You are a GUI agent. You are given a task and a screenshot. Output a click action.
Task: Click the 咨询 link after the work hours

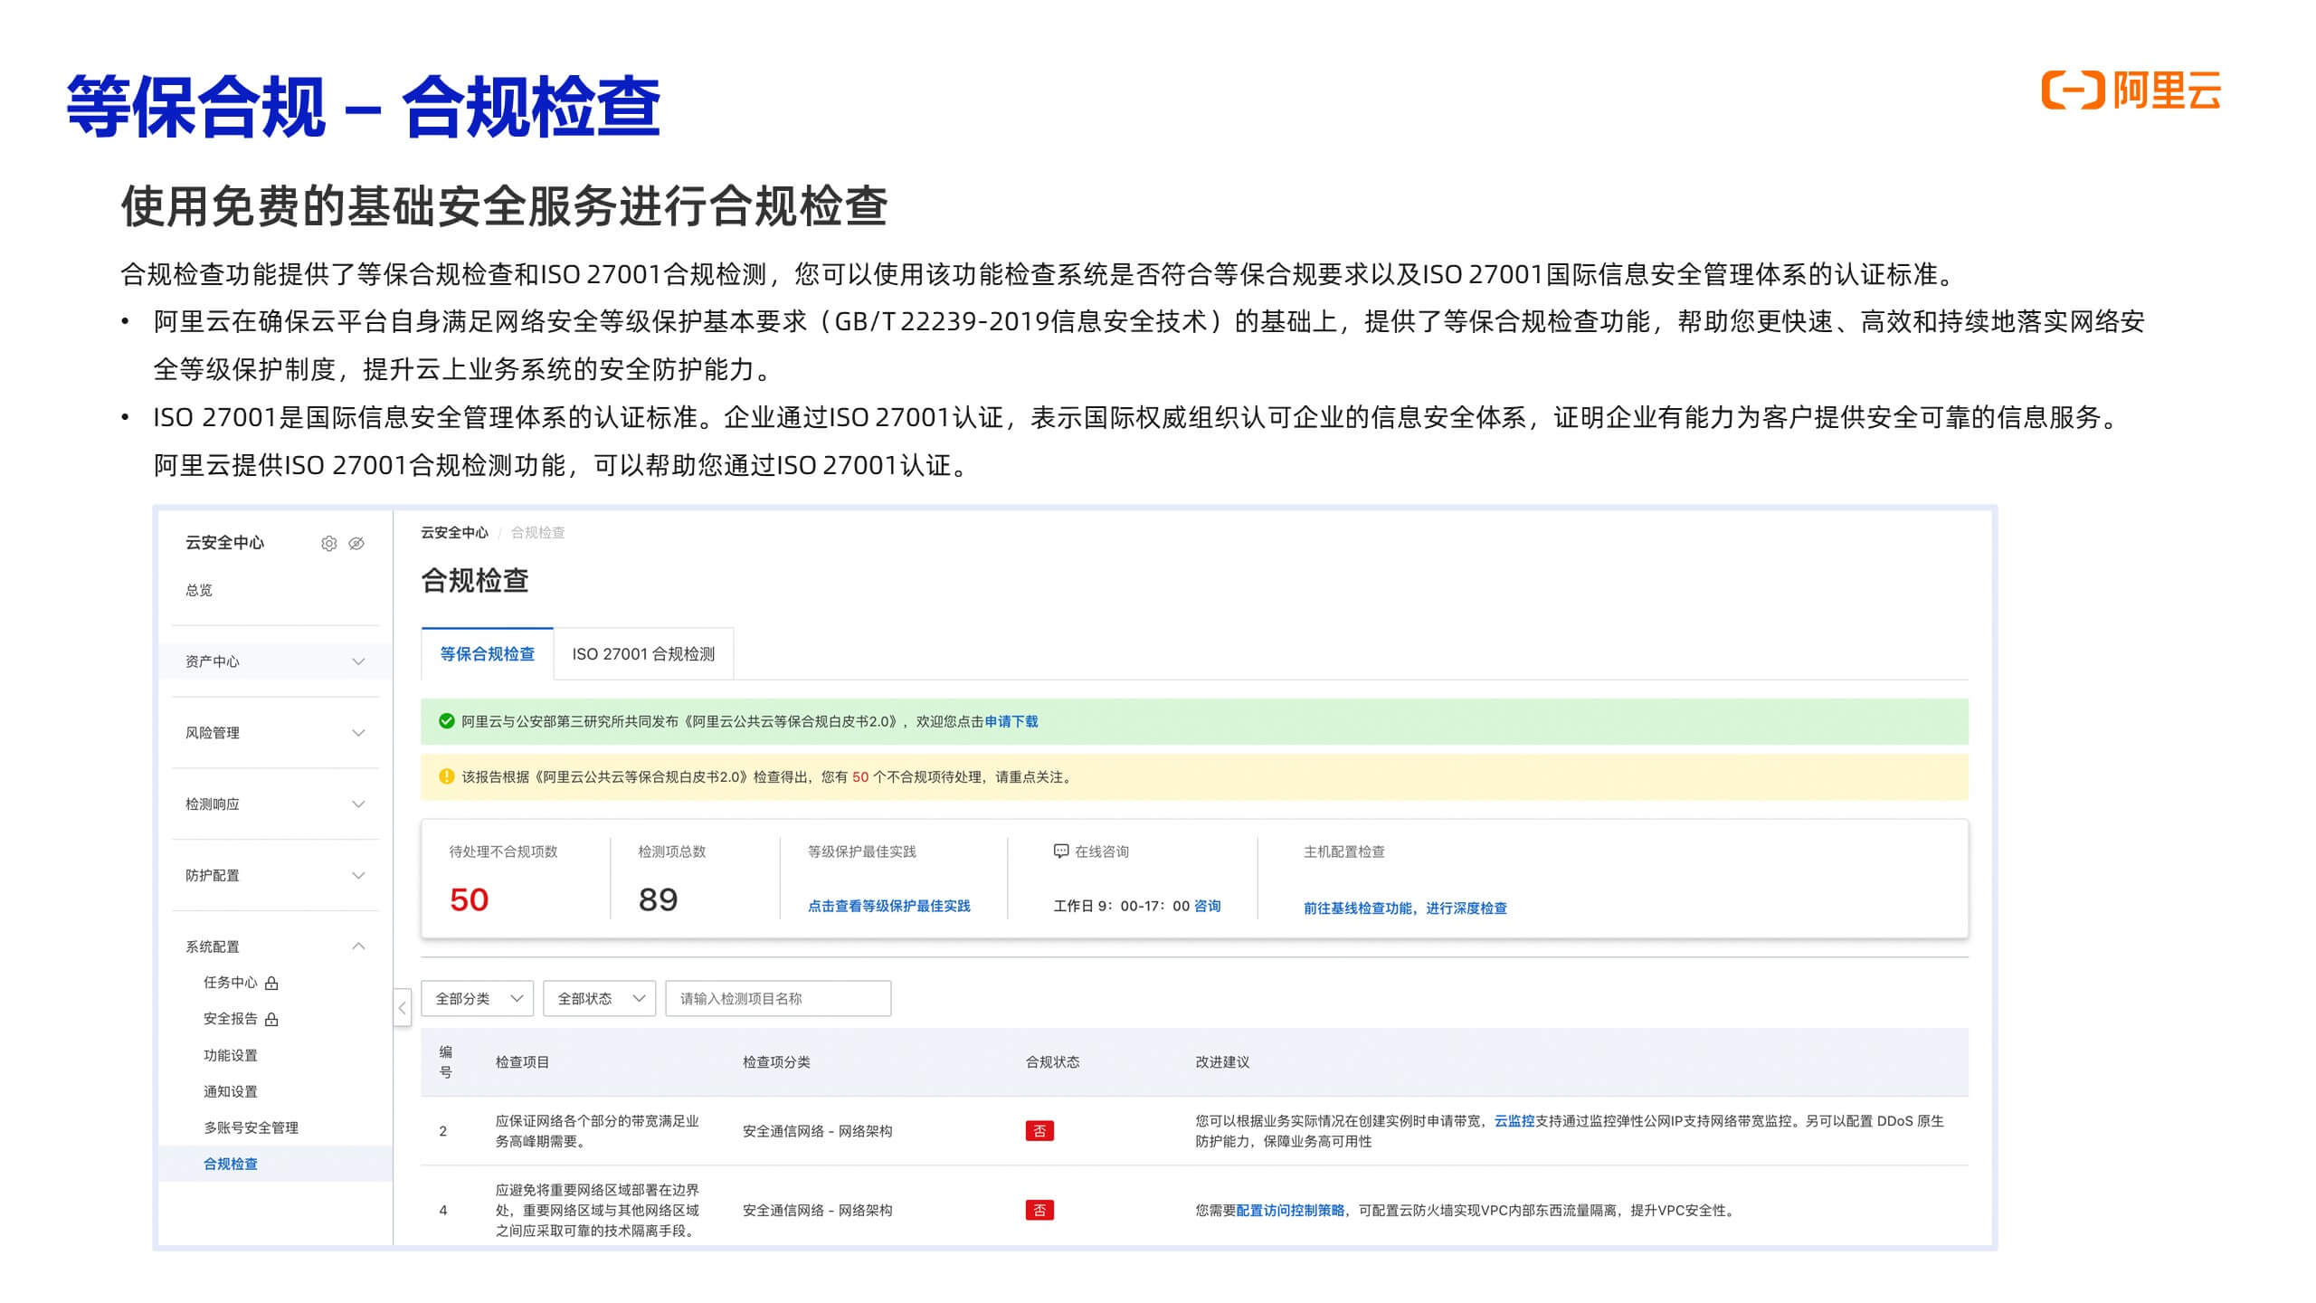1207,906
